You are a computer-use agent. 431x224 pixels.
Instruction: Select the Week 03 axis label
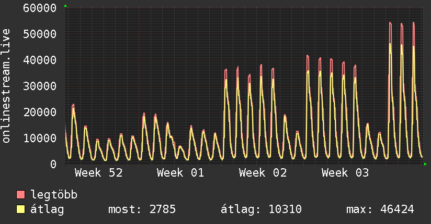tap(345, 173)
